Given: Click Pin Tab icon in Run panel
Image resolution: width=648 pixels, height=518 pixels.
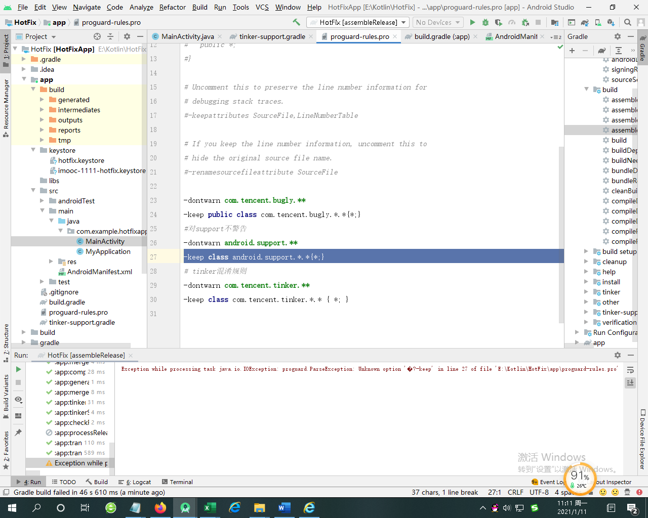Looking at the screenshot, I should tap(18, 433).
